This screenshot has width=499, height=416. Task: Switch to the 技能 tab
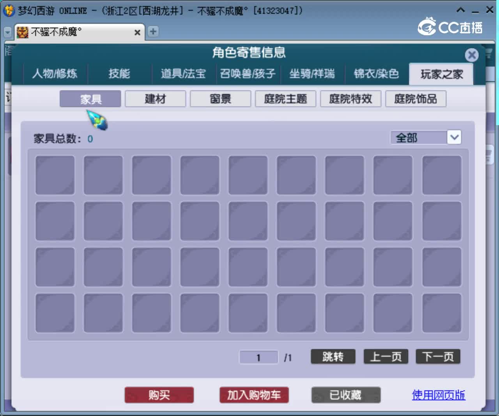point(119,74)
